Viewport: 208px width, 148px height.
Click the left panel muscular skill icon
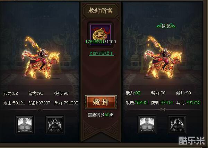coord(25,125)
